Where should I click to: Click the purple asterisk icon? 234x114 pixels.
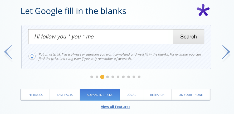pyautogui.click(x=203, y=10)
